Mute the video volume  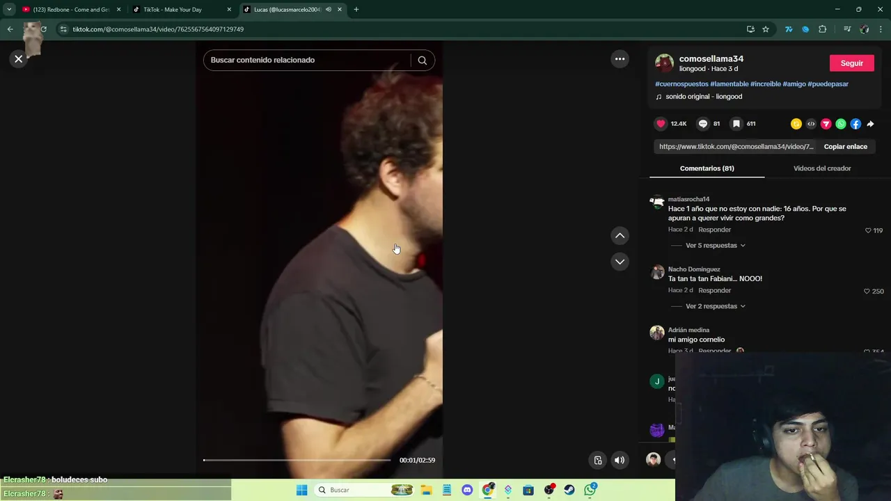coord(620,460)
